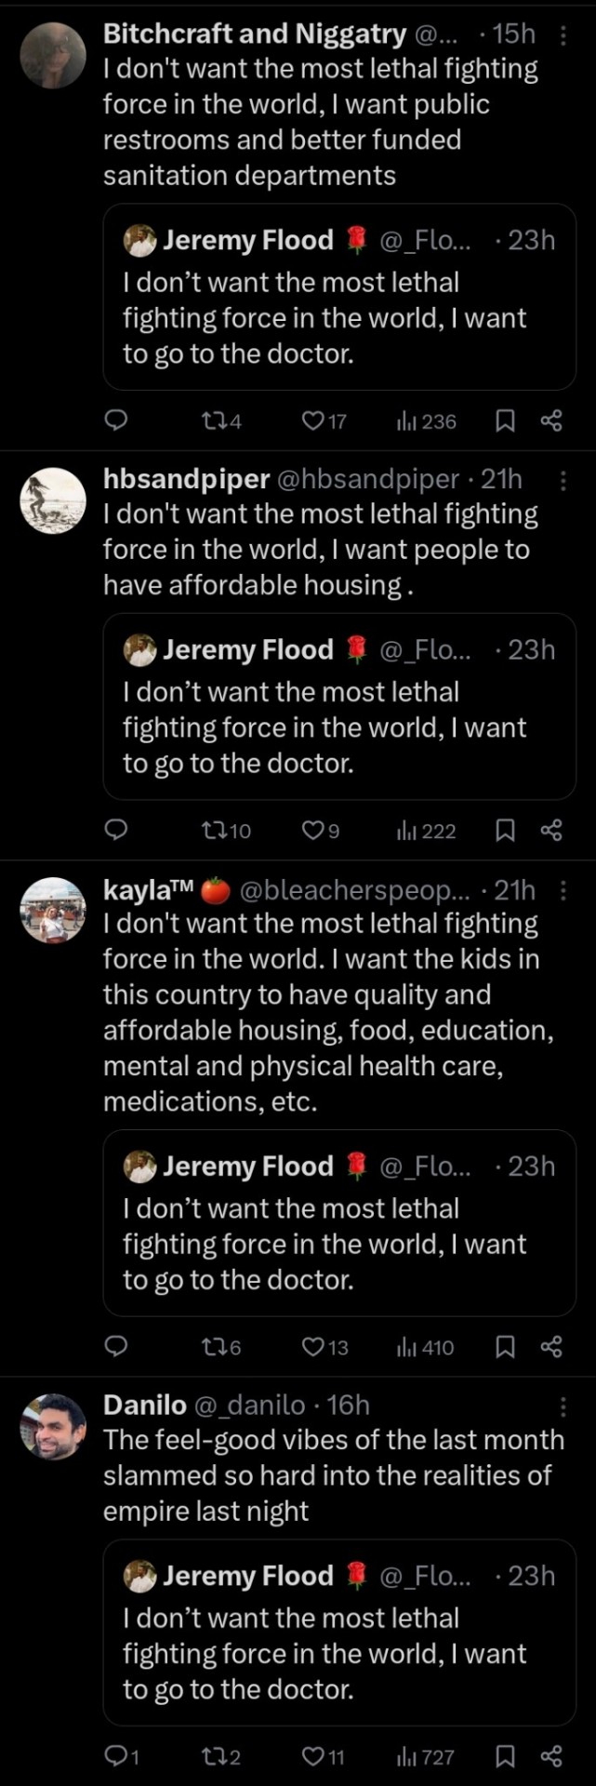Open more options on hbsandpiper's tweet
The image size is (596, 1786).
pyautogui.click(x=563, y=480)
